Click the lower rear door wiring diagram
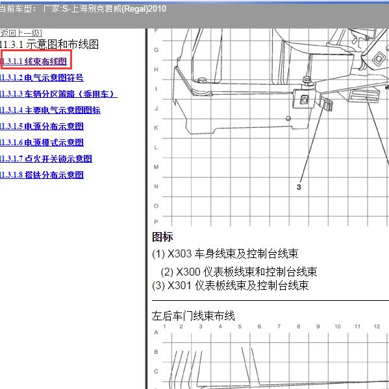The image size is (389, 389). click(270, 356)
